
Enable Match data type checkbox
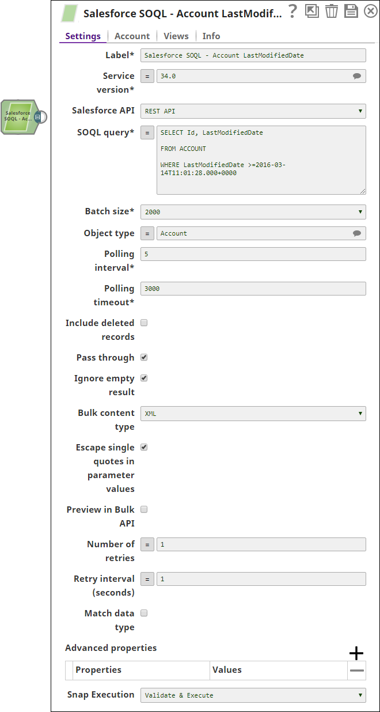click(144, 613)
